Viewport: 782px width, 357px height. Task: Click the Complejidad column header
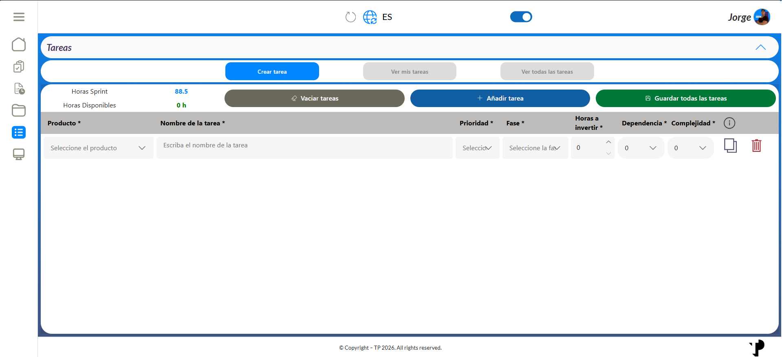[x=693, y=123]
